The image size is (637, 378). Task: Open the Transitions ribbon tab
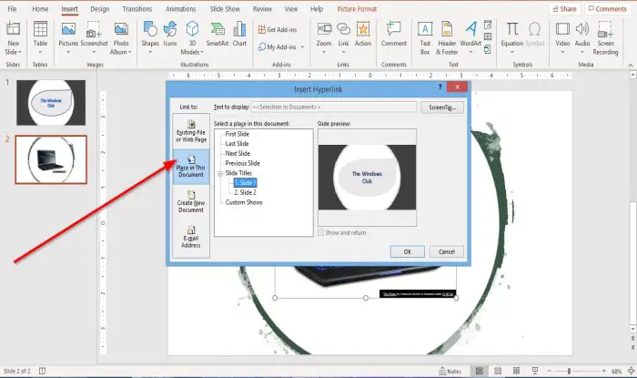pyautogui.click(x=136, y=9)
